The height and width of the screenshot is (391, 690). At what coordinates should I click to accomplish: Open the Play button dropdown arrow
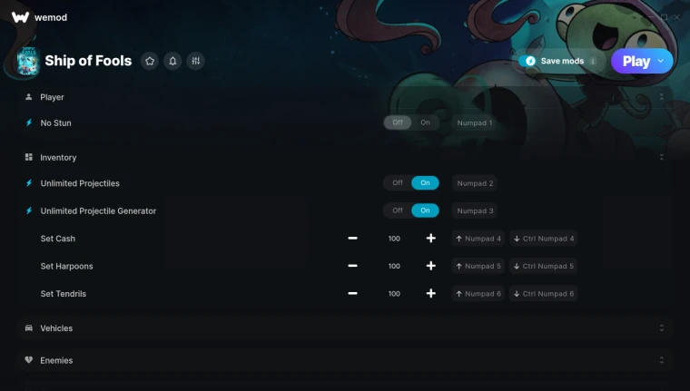coord(661,61)
